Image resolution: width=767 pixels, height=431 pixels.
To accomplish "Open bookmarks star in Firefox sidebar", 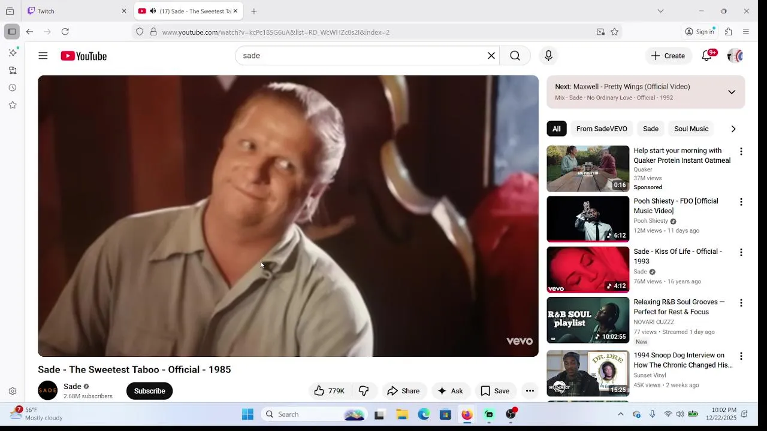I will coord(13,105).
